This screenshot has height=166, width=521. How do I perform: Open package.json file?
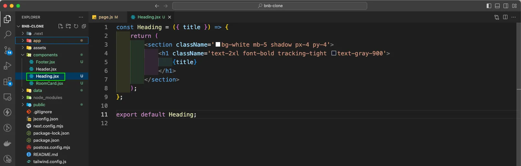tap(46, 140)
